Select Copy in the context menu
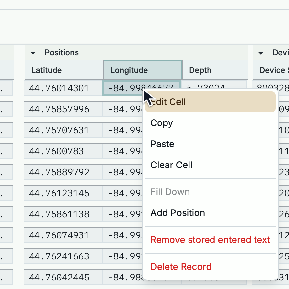The width and height of the screenshot is (289, 289). coord(210,123)
